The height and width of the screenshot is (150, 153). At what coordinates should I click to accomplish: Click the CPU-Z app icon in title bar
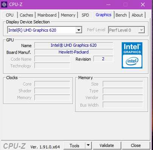4,5
